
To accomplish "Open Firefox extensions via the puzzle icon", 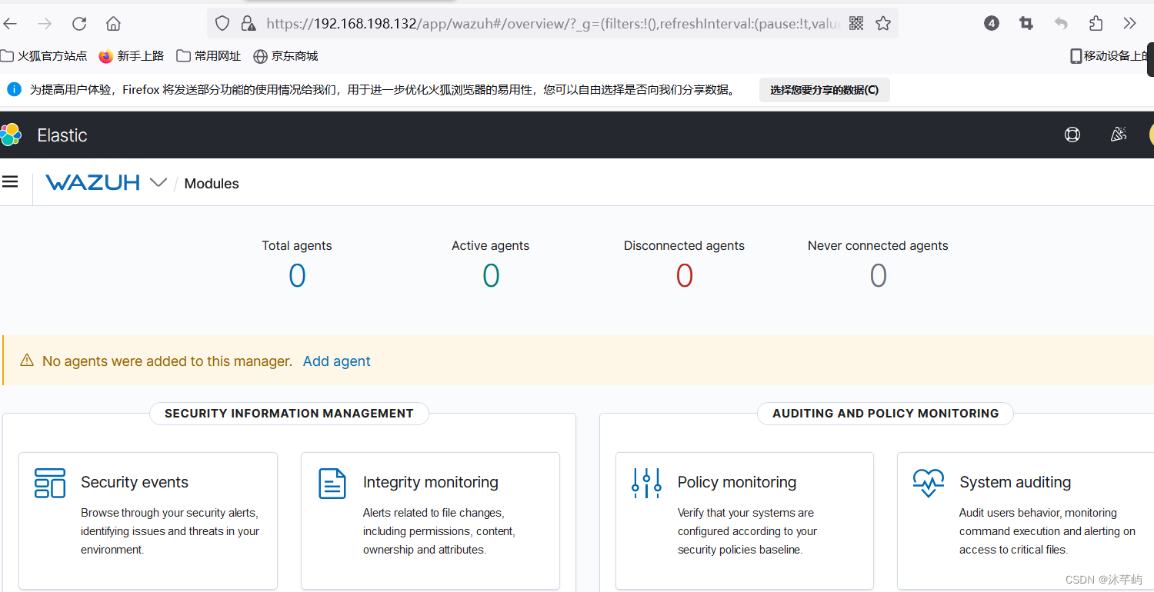I will [1095, 23].
